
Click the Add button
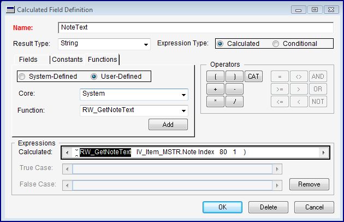(x=168, y=125)
